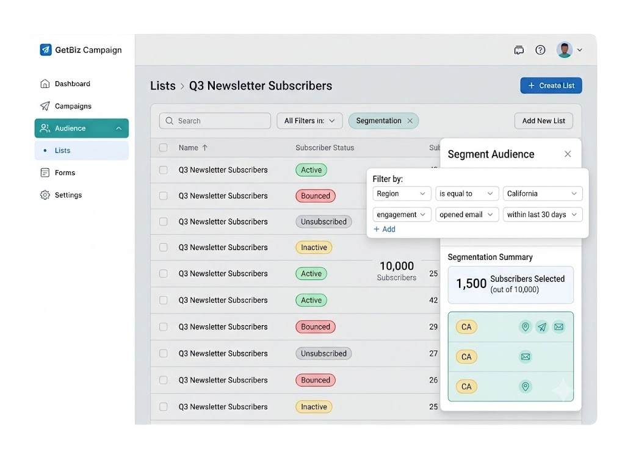Click the Create List button
The image size is (625, 452).
[551, 85]
